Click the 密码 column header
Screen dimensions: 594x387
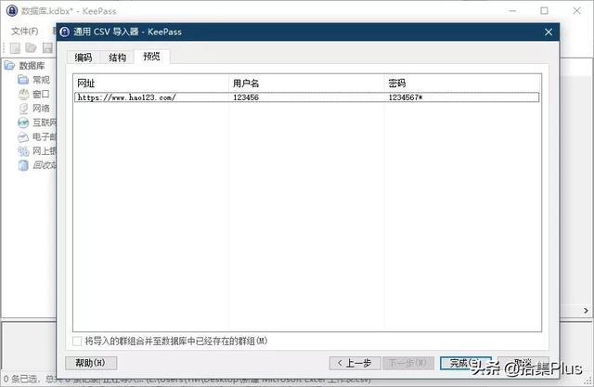coord(462,83)
